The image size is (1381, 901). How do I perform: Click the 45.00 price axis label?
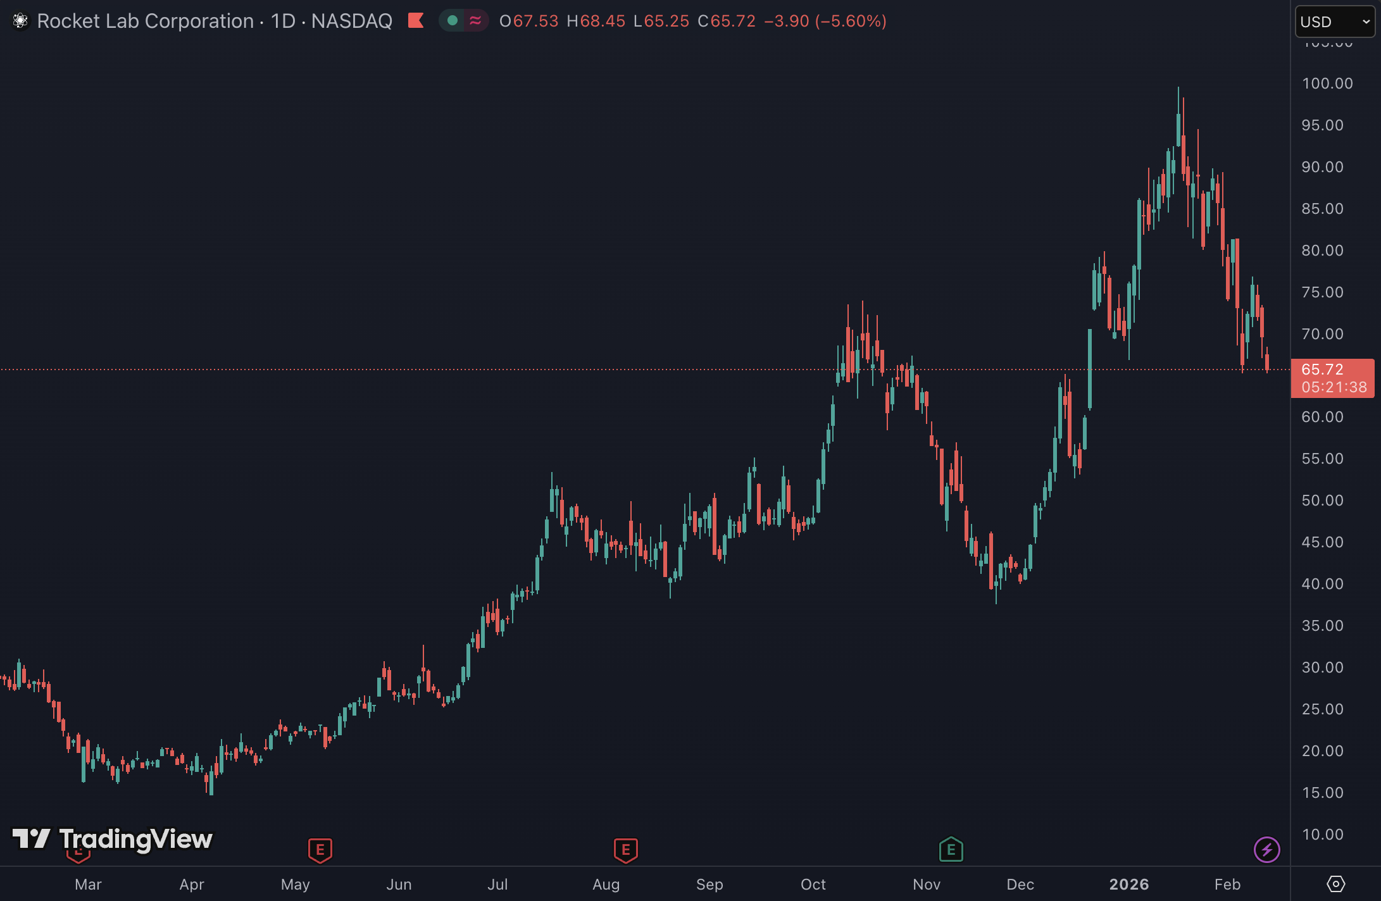coord(1322,542)
